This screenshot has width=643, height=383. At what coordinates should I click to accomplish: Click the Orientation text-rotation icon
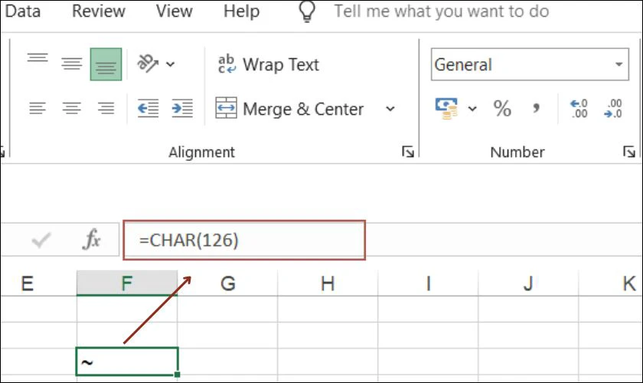pyautogui.click(x=147, y=64)
